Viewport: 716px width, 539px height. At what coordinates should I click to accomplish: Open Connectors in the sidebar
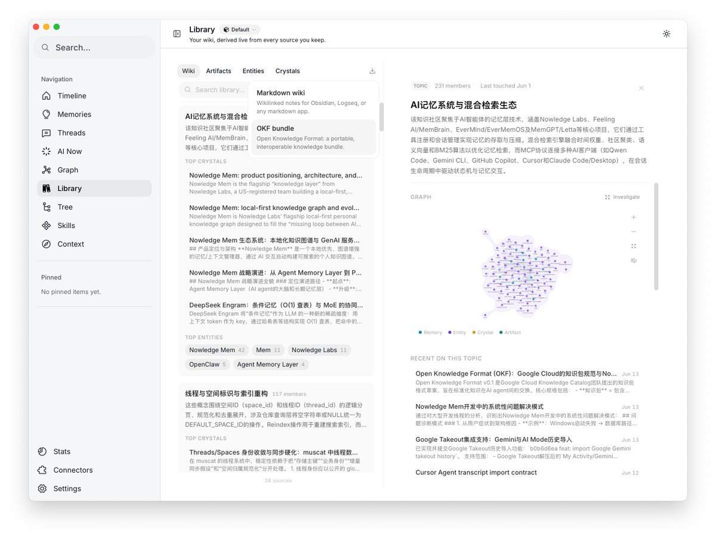94,470
